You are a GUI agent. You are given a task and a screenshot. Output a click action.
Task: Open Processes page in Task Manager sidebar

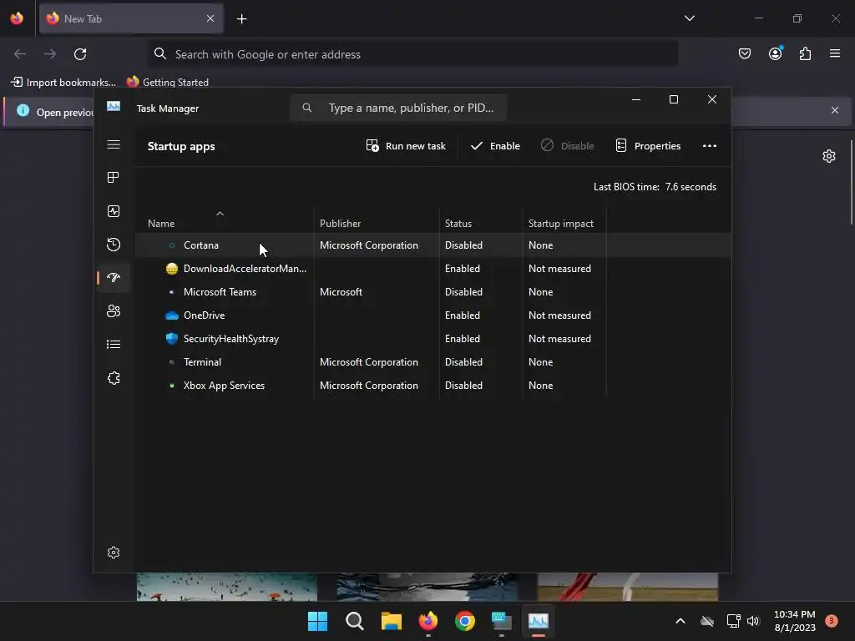(x=114, y=178)
